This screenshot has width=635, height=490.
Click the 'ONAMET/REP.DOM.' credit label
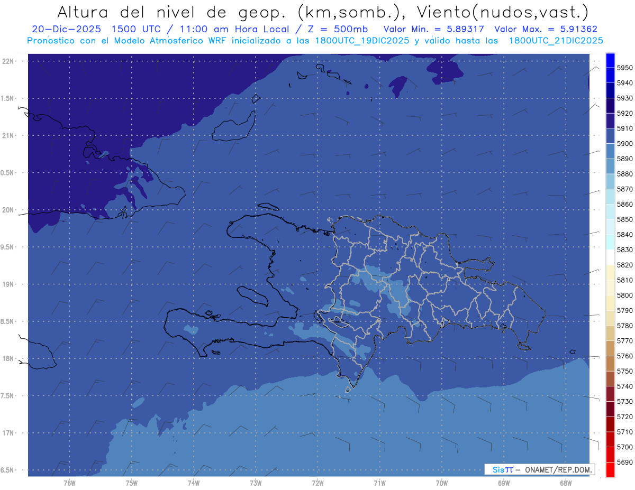557,469
